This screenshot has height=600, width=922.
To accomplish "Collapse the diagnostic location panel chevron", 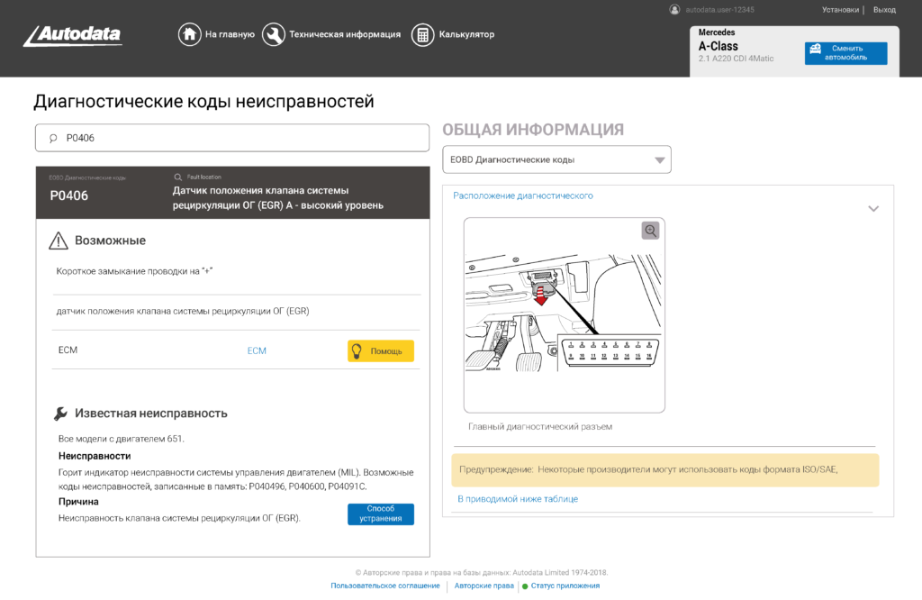I will coord(872,208).
